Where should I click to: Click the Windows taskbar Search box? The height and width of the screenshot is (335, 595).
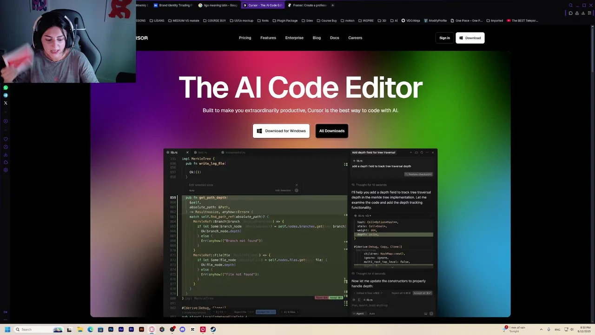(x=38, y=329)
